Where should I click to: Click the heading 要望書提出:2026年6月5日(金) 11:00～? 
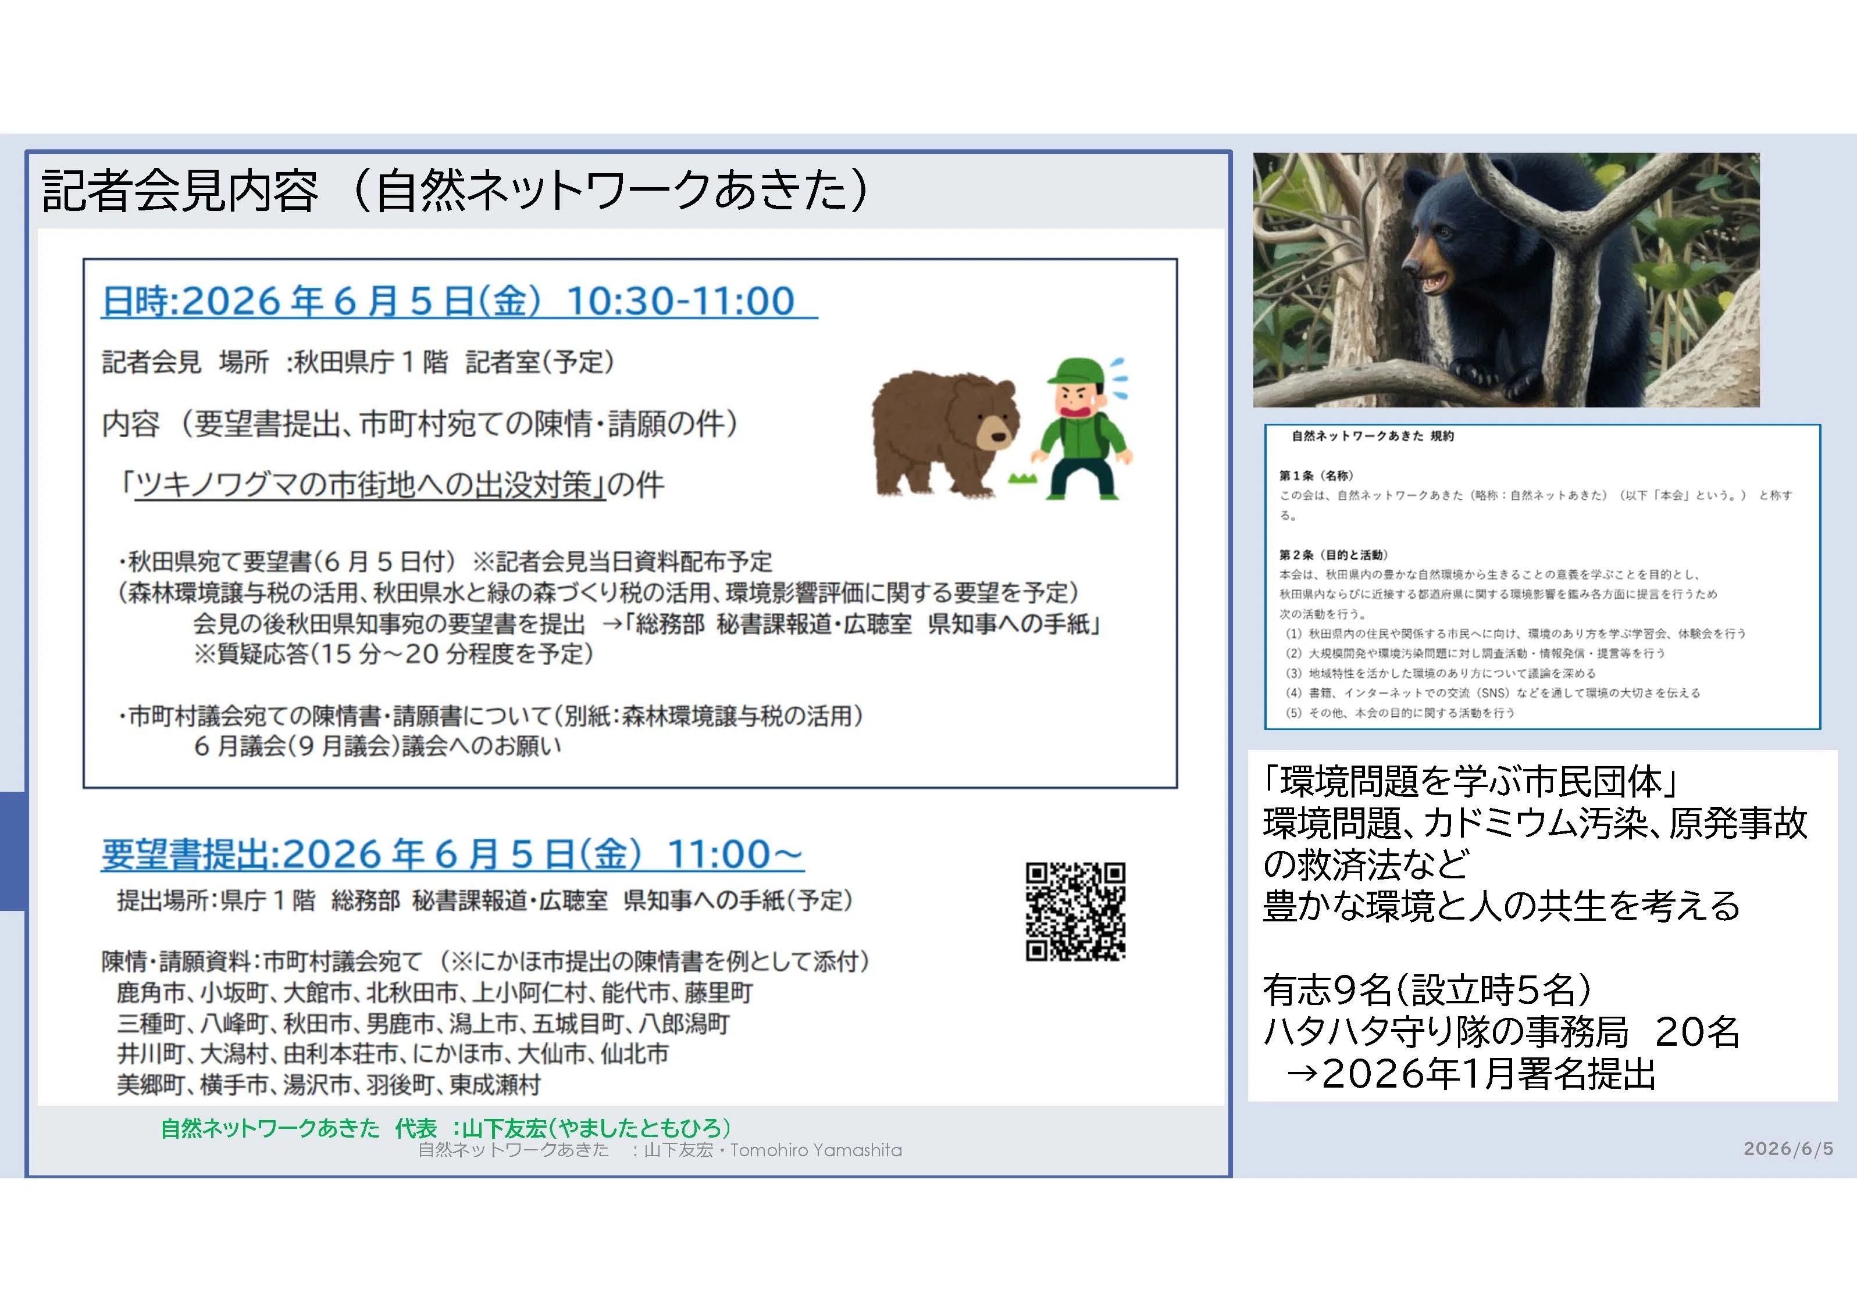click(452, 855)
